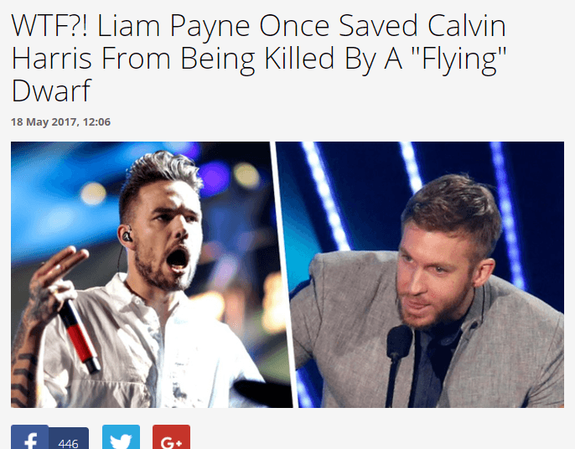The width and height of the screenshot is (575, 449).
Task: Click the word "Dwarf" ending the headline
Action: coord(51,90)
